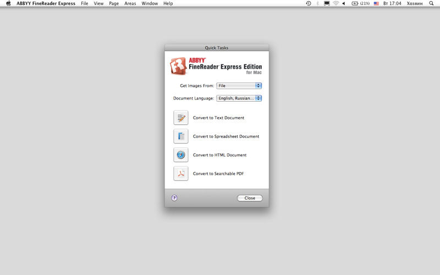This screenshot has width=440, height=275.
Task: Click the Convert to Spreadsheet Document icon
Action: (x=181, y=136)
